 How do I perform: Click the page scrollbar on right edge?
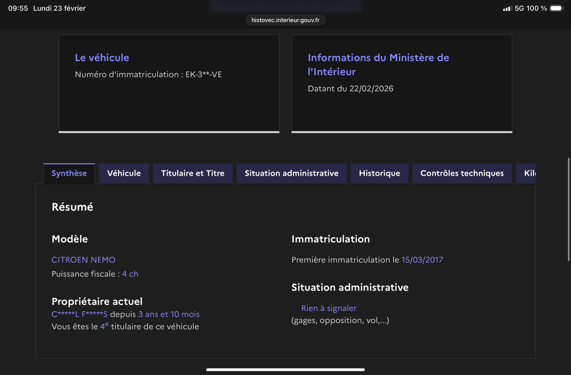[x=569, y=209]
